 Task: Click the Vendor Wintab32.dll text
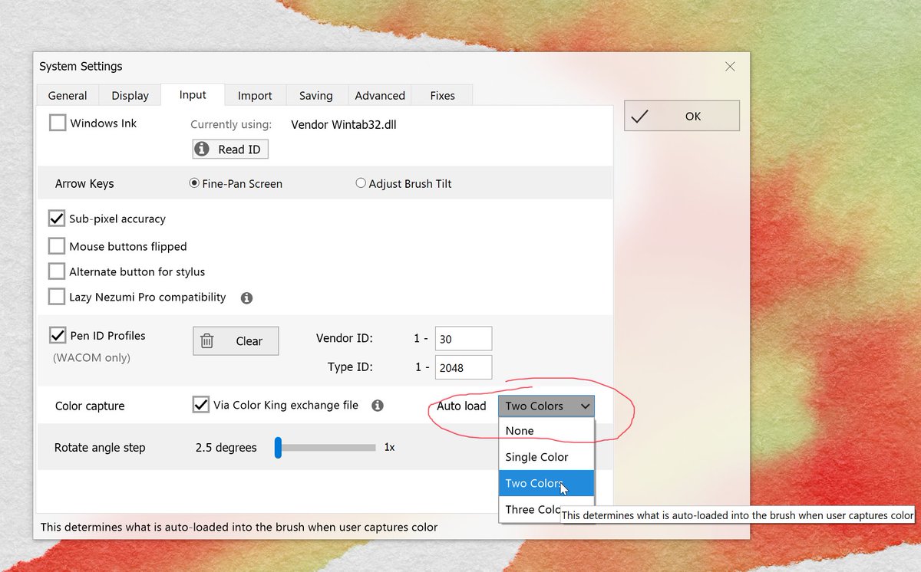(344, 124)
